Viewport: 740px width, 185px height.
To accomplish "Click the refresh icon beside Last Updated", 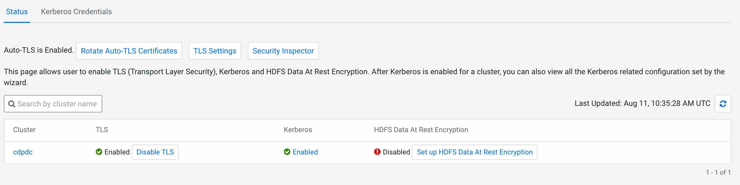I will (723, 103).
